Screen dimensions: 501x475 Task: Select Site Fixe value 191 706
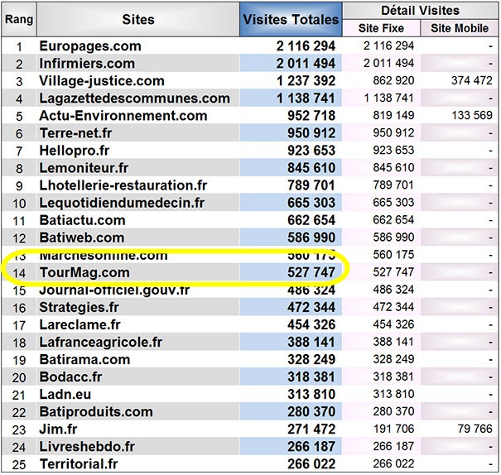393,429
